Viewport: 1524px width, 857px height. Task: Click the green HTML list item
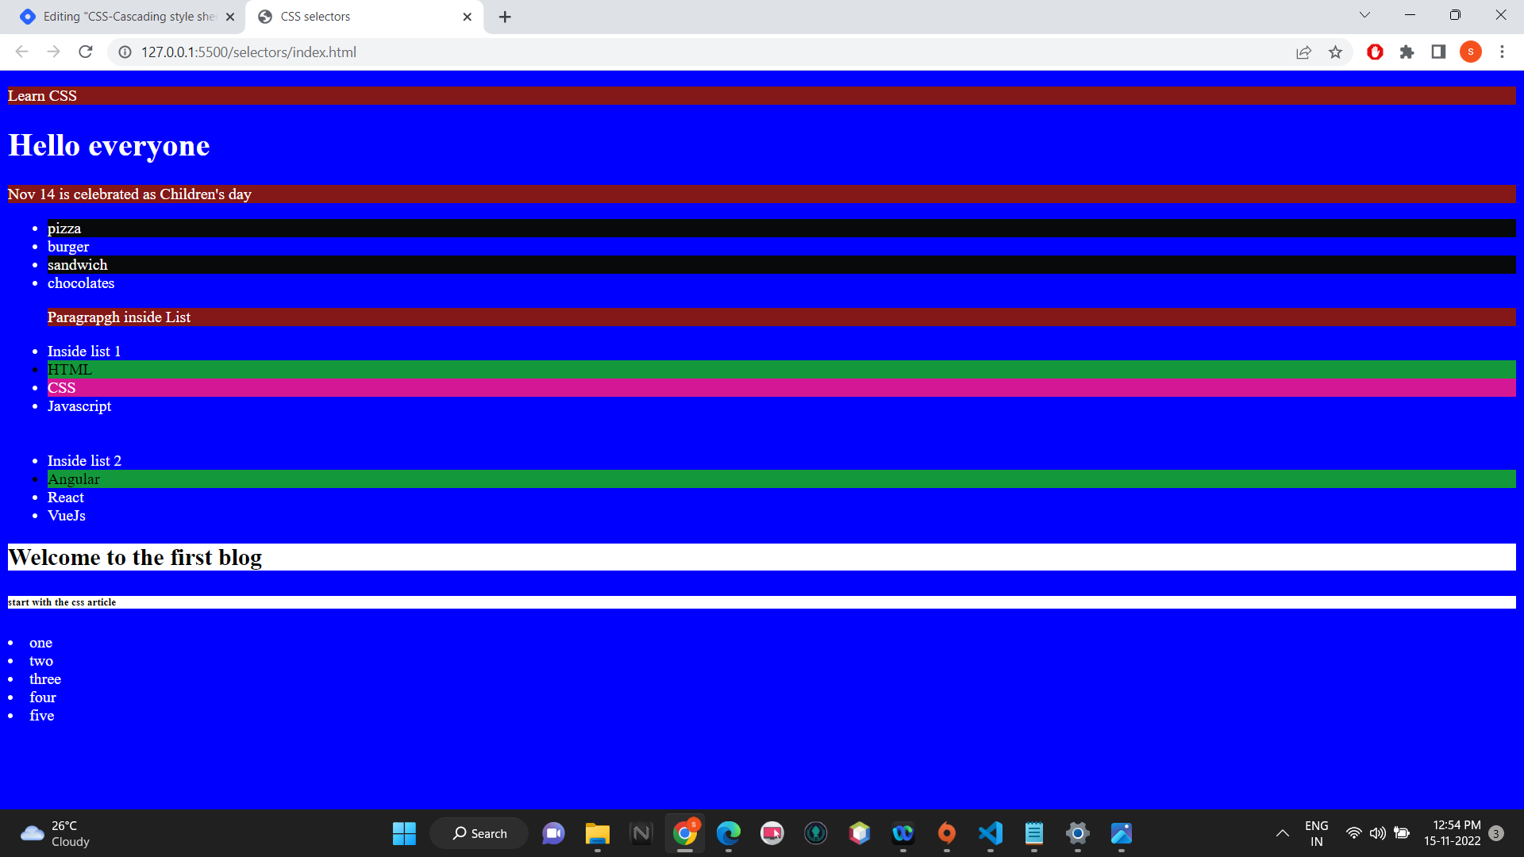[781, 370]
